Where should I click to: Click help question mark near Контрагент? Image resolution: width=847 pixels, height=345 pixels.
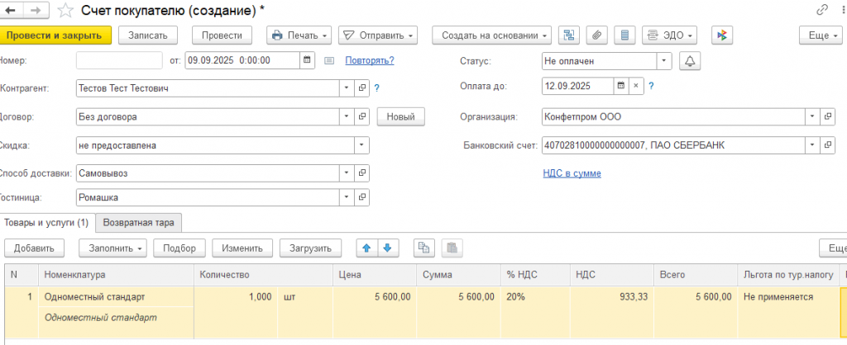(x=377, y=88)
